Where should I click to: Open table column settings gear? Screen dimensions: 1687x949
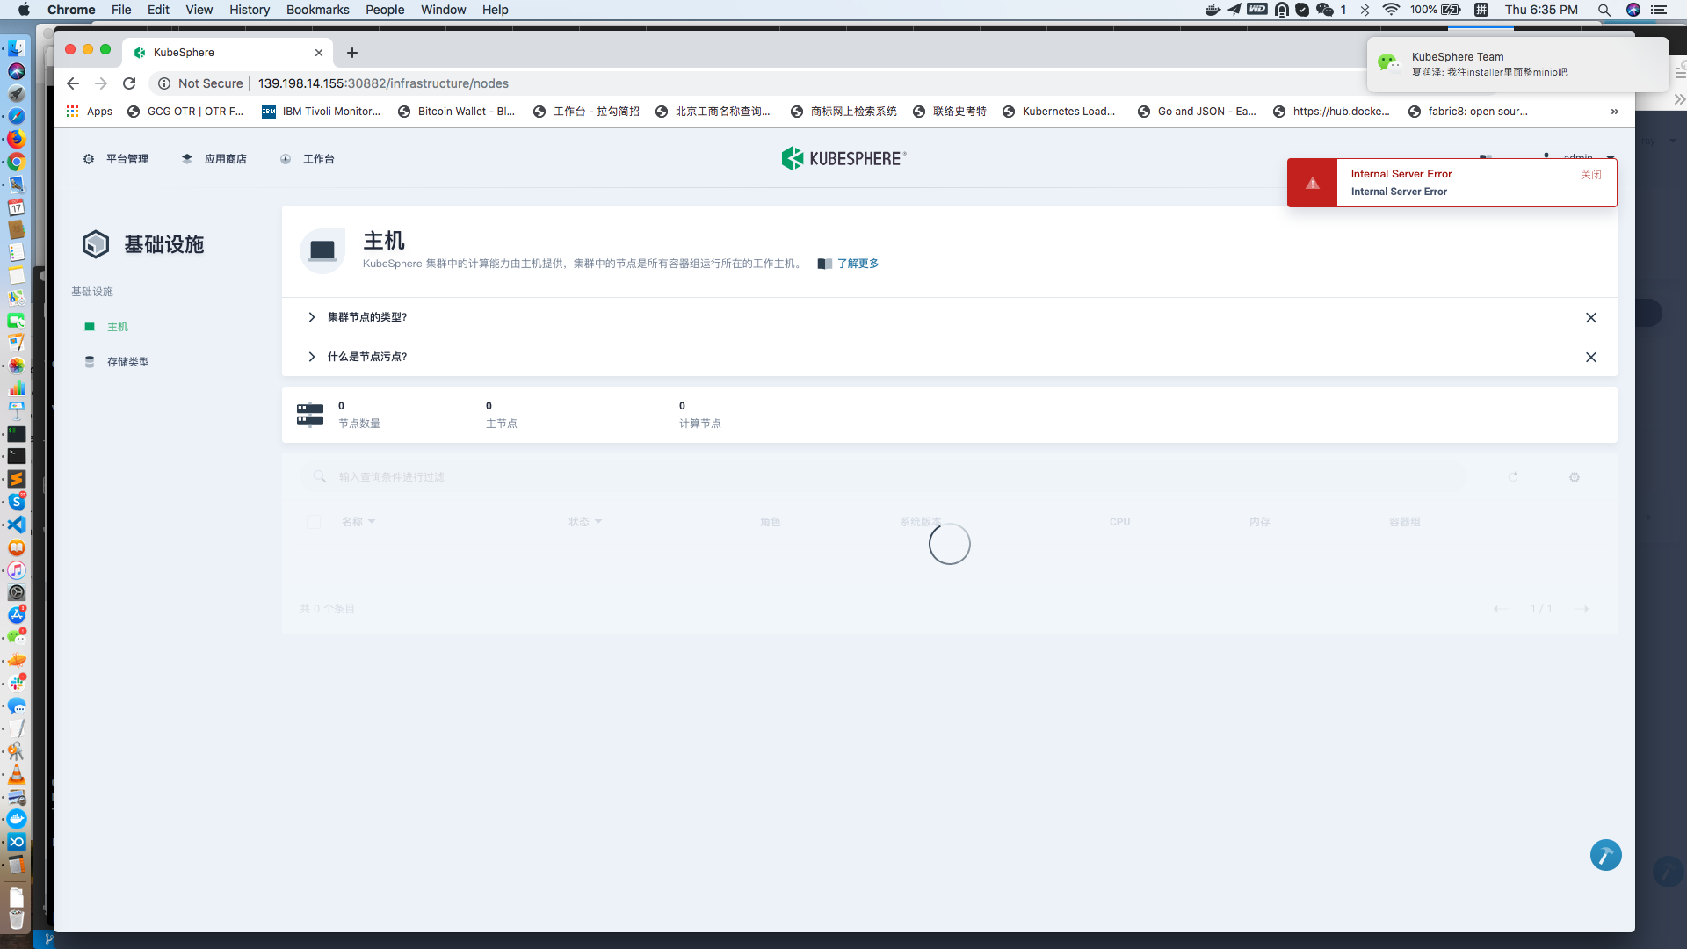(x=1575, y=477)
